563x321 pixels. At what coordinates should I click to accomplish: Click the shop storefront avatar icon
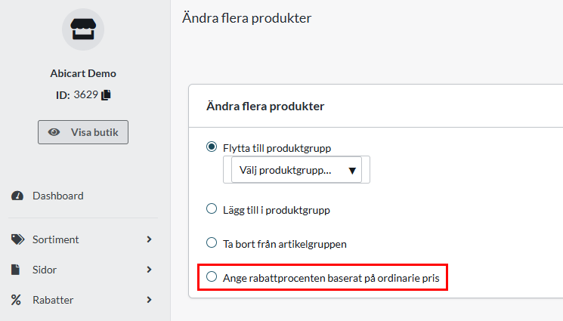click(82, 29)
